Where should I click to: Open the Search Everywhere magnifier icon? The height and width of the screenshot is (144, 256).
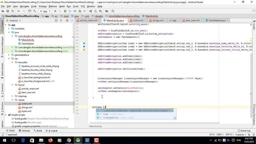113,11
